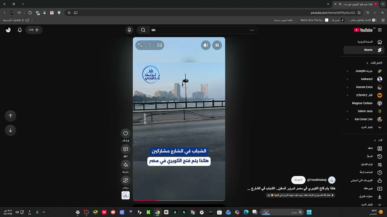Pause the Shorts video
Image resolution: width=387 pixels, height=217 pixels.
(x=217, y=45)
